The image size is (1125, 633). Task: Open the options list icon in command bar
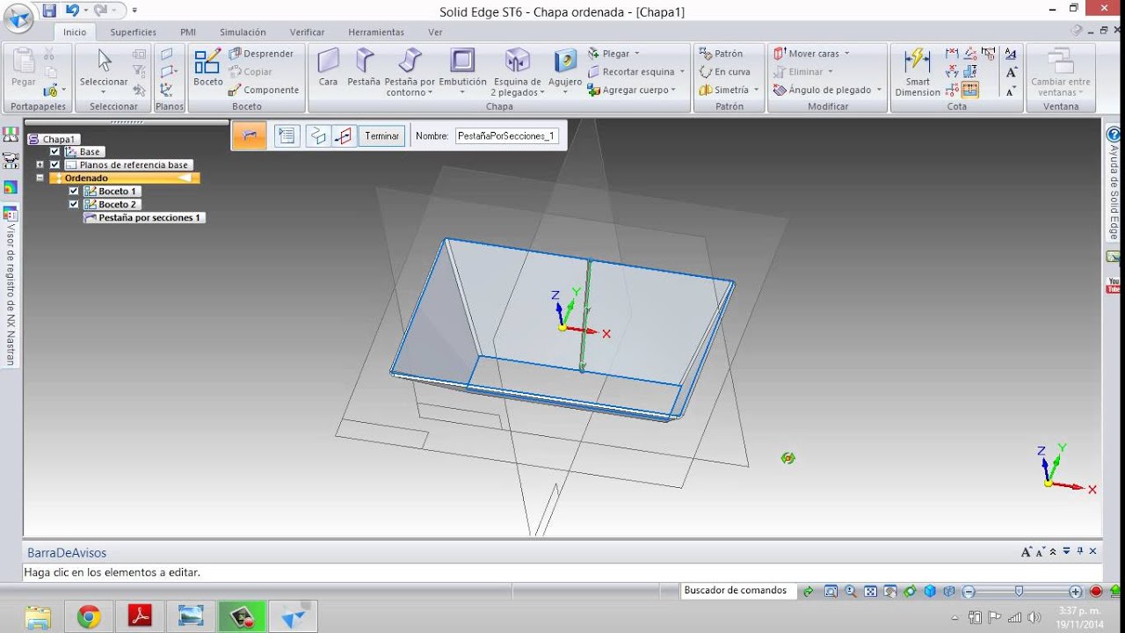tap(287, 135)
